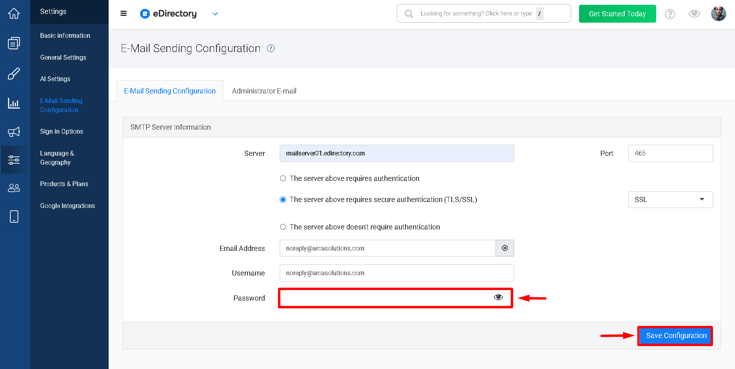Click the Get Started Today button
Screen dimensions: 735x369
tap(618, 14)
